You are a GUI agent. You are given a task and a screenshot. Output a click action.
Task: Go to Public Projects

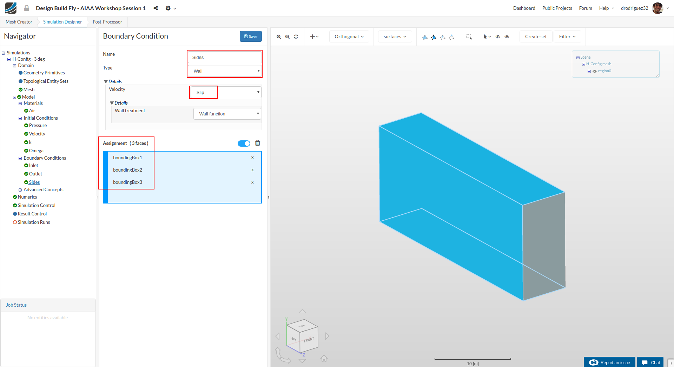[557, 8]
